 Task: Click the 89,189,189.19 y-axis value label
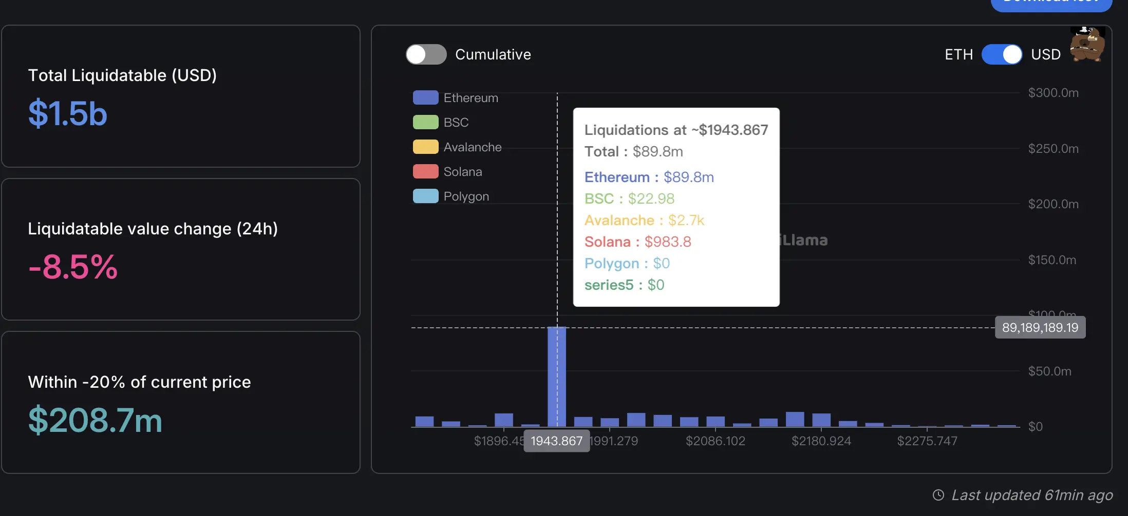1040,328
